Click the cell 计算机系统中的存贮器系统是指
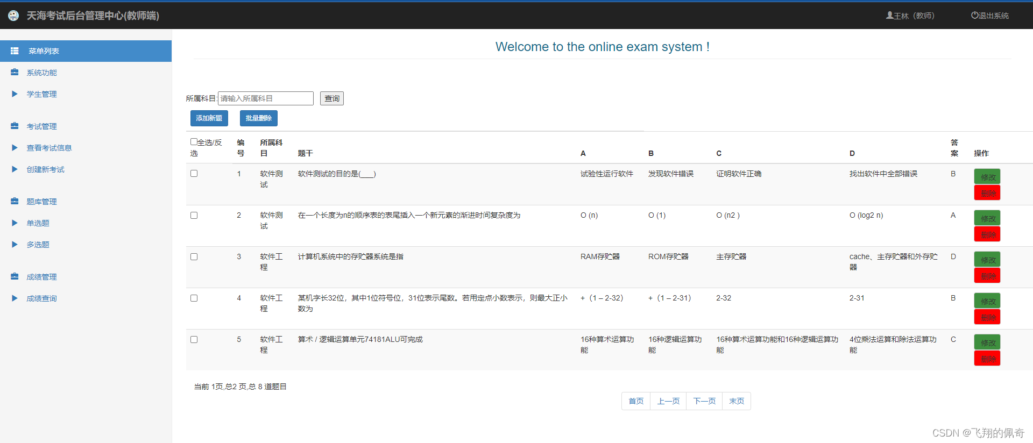The height and width of the screenshot is (443, 1033). (x=351, y=256)
